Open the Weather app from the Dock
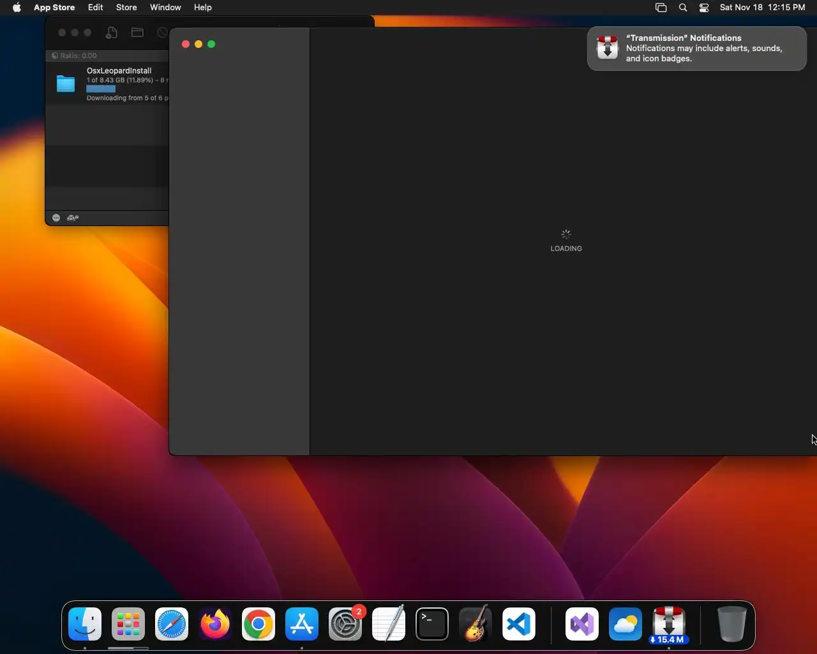Viewport: 817px width, 654px height. coord(626,624)
